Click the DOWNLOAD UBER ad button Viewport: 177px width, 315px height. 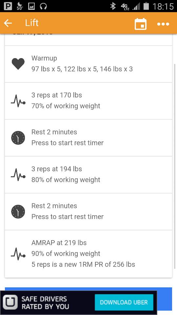click(124, 302)
